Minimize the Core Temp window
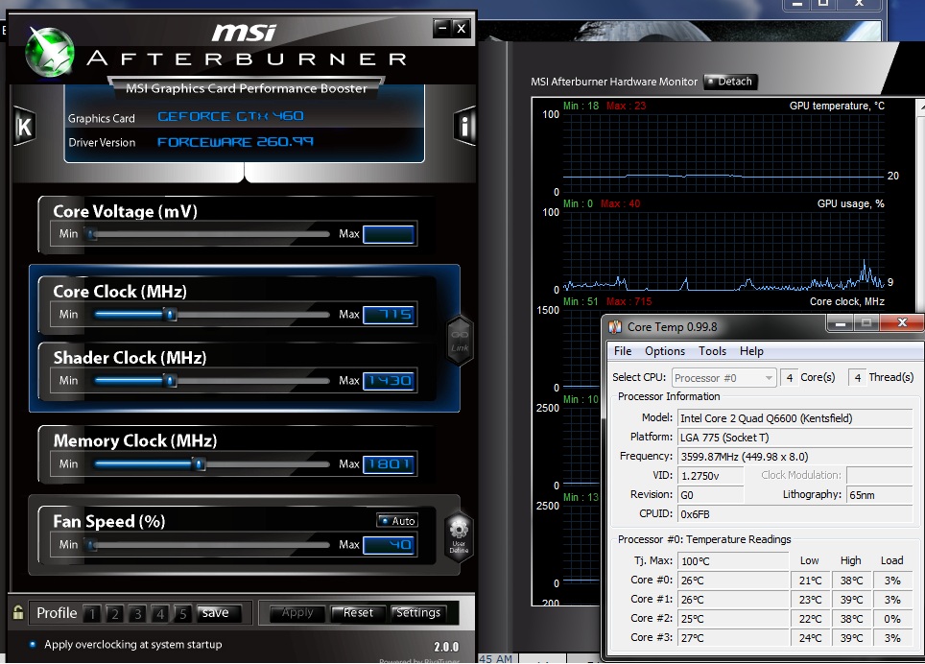The height and width of the screenshot is (664, 925). point(841,323)
